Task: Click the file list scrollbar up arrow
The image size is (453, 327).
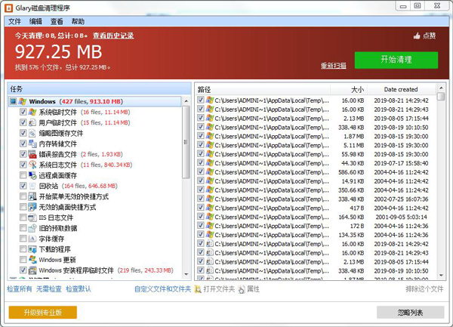Action: coord(441,88)
